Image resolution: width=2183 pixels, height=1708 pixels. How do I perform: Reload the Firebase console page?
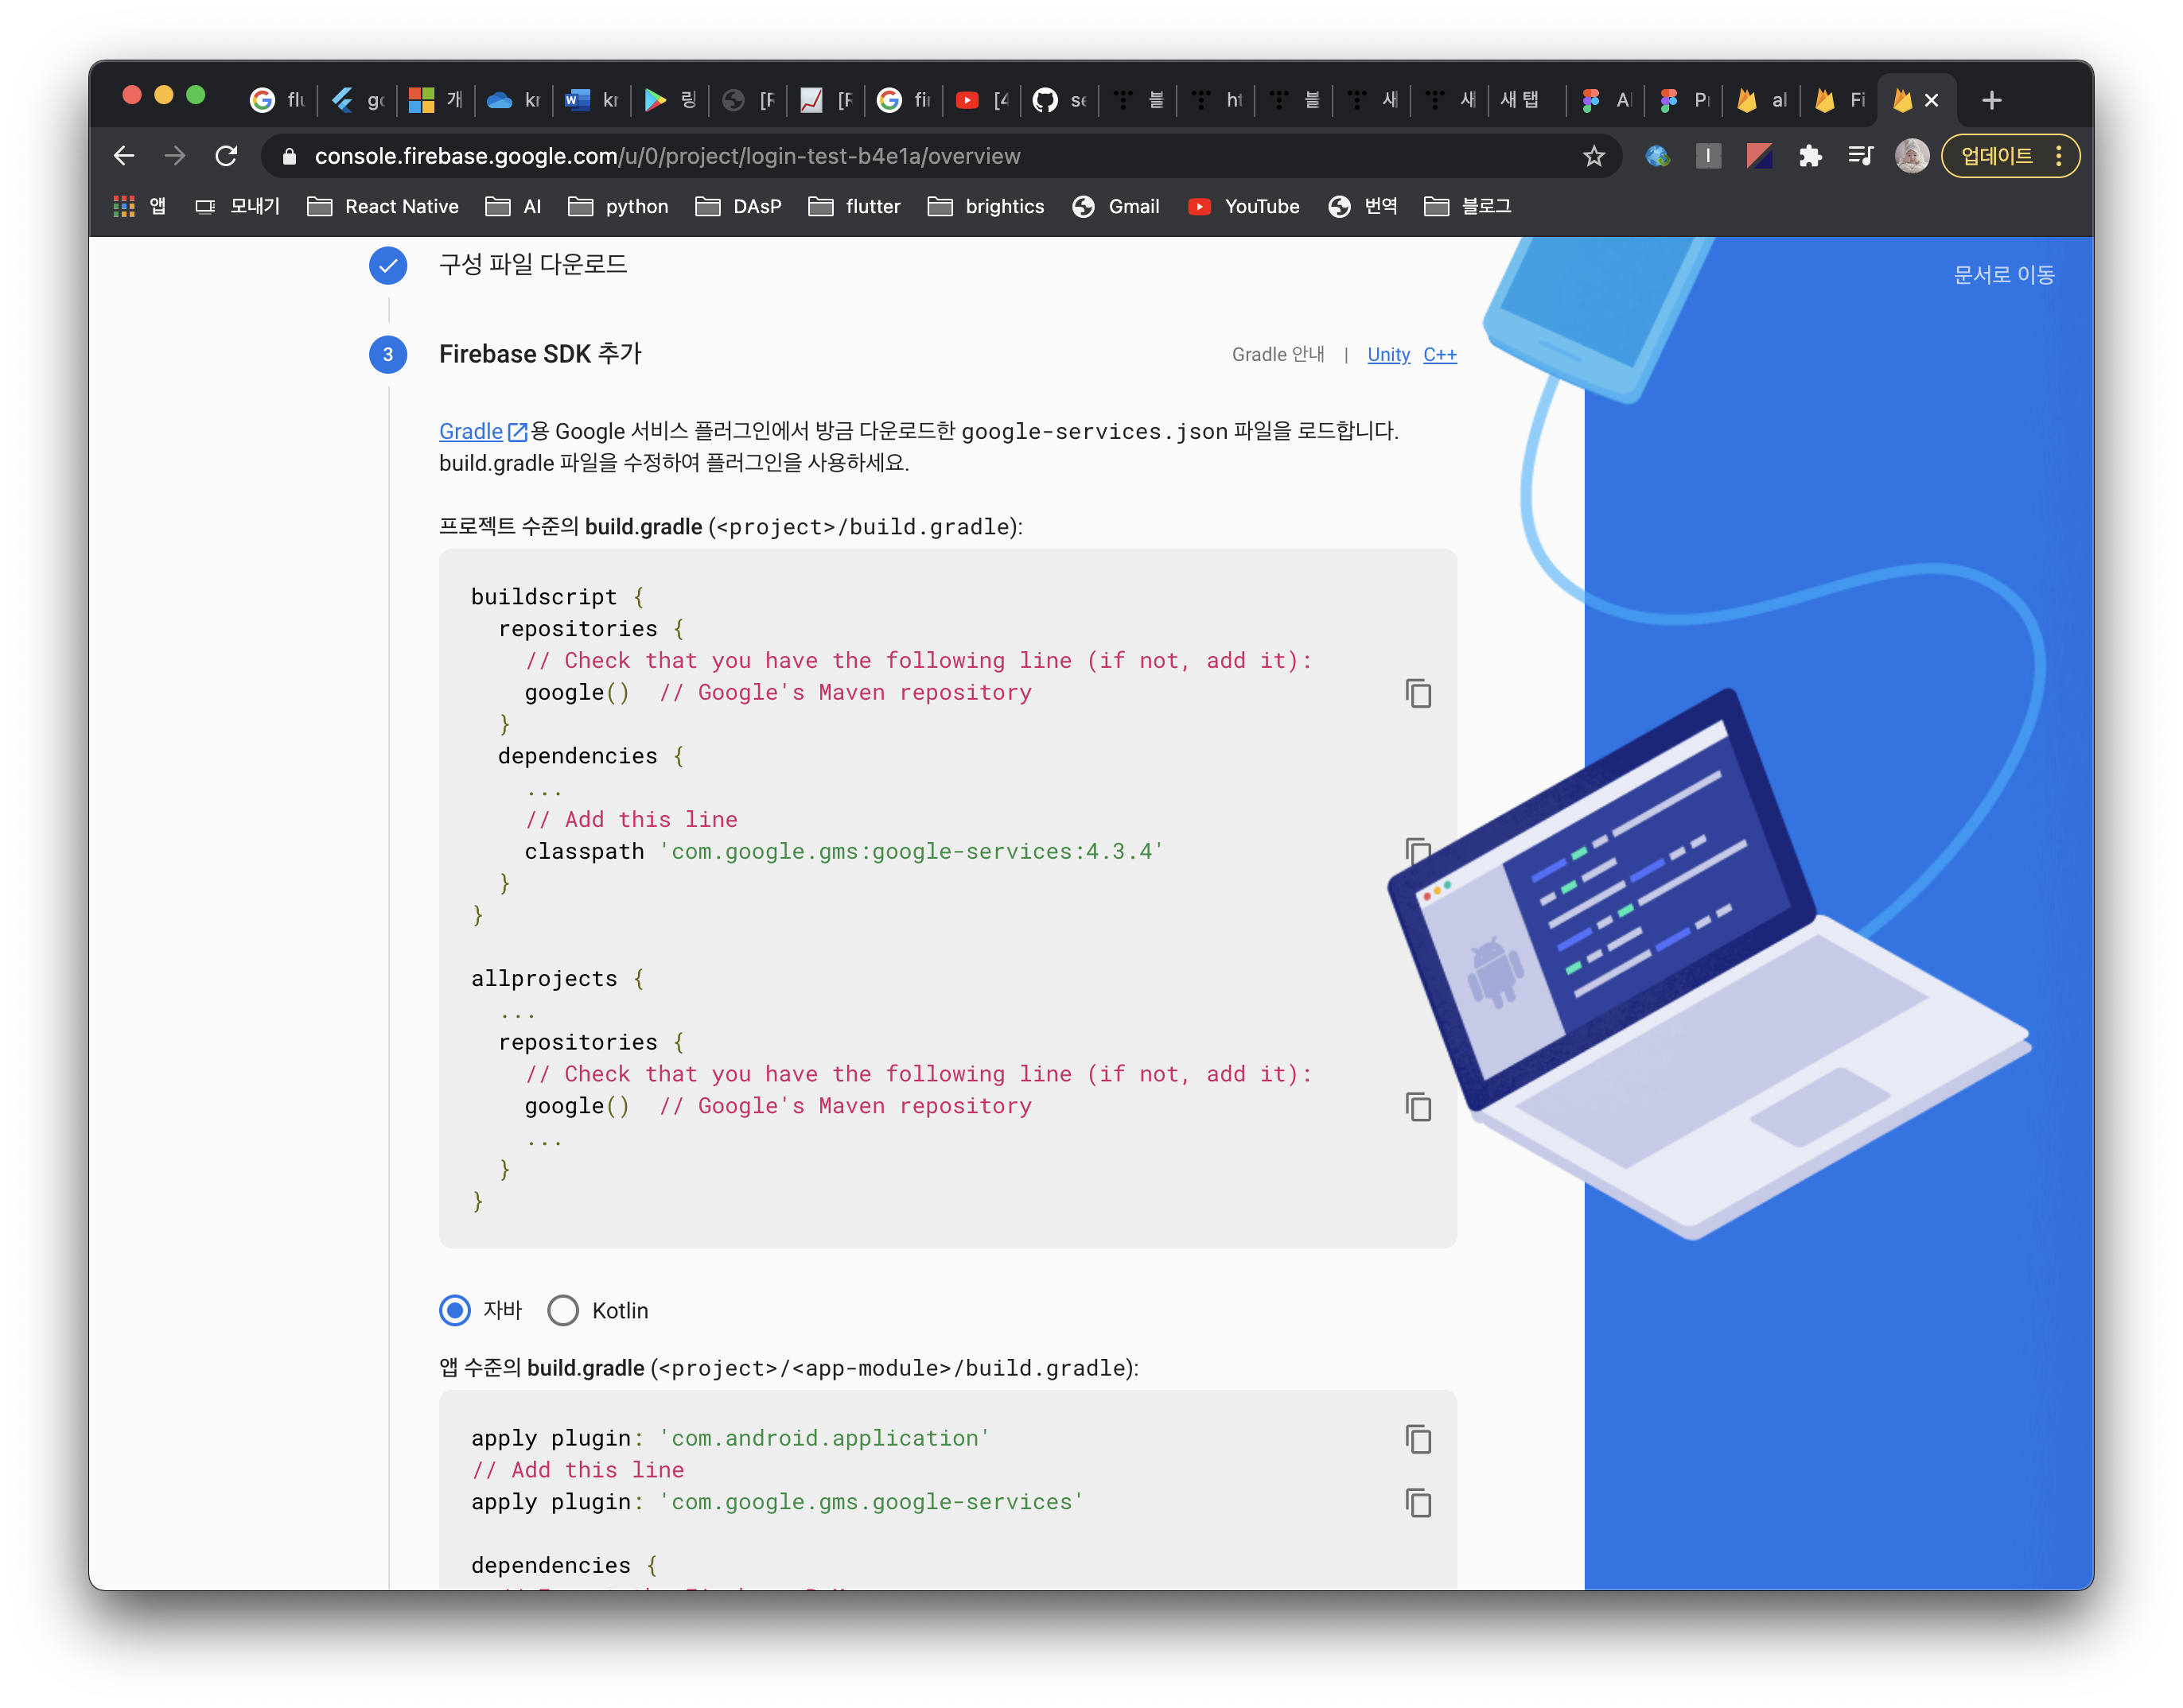click(227, 156)
